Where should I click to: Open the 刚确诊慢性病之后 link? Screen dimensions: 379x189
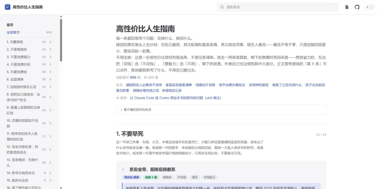[x=146, y=91]
